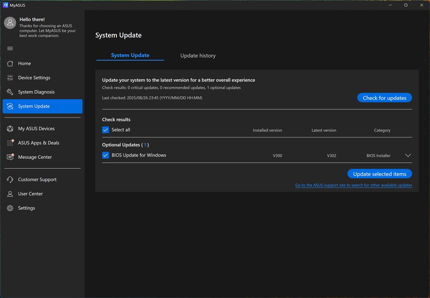Switch to the Update history tab

pos(198,56)
